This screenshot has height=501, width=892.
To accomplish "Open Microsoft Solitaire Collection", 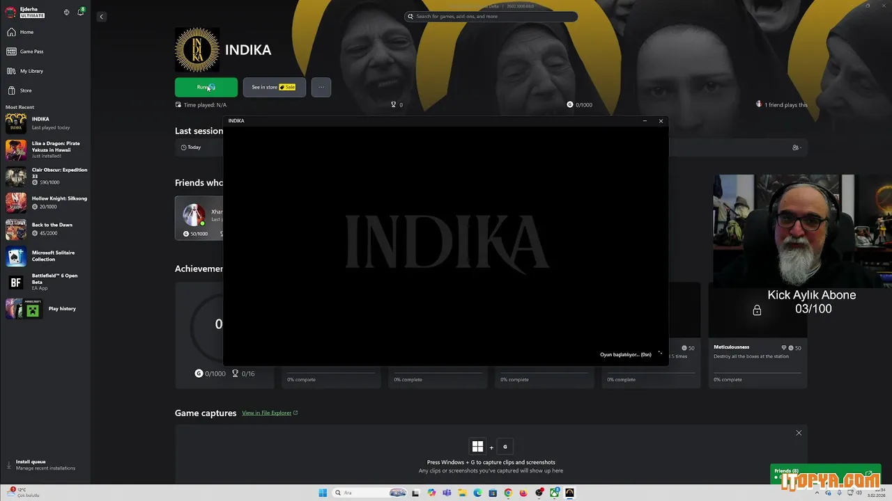I will click(x=45, y=256).
